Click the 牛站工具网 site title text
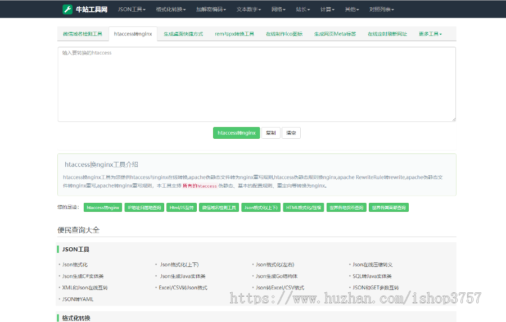 (91, 10)
